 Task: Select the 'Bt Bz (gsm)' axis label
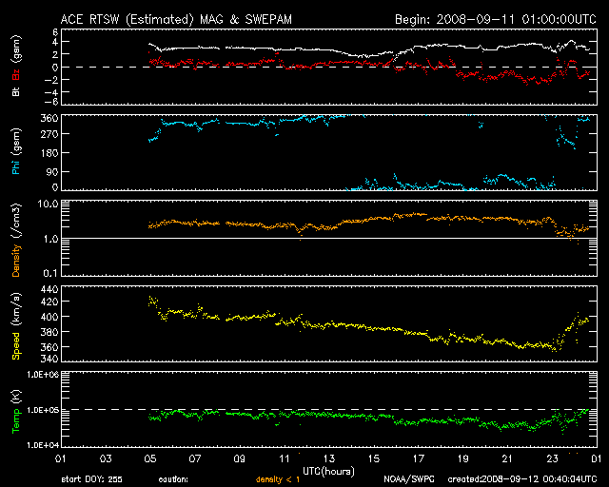point(16,67)
